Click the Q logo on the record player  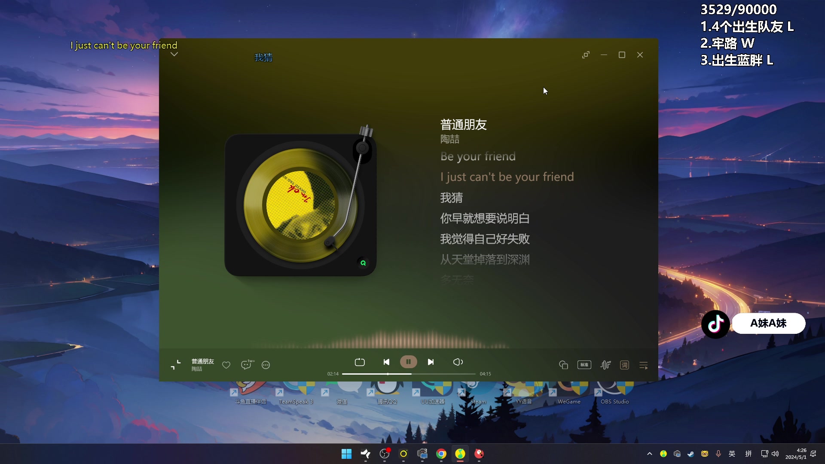point(364,263)
